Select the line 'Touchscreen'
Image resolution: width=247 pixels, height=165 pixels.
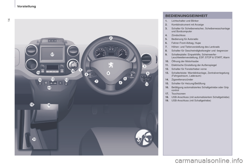[x=178, y=94]
